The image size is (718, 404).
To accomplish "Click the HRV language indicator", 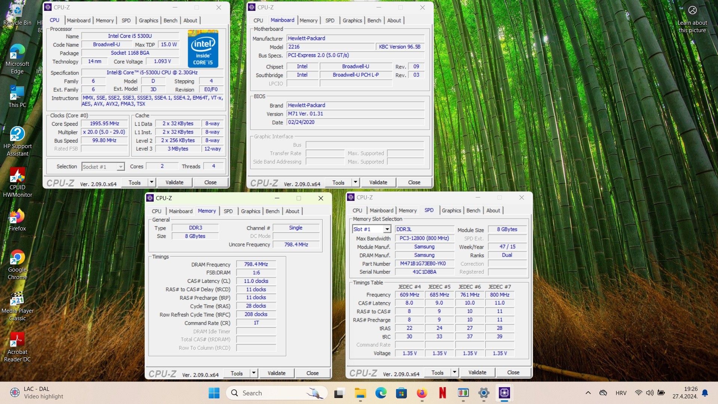I will click(621, 393).
